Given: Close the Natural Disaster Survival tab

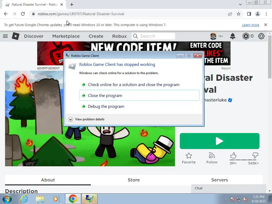Looking at the screenshot, I should point(62,5).
